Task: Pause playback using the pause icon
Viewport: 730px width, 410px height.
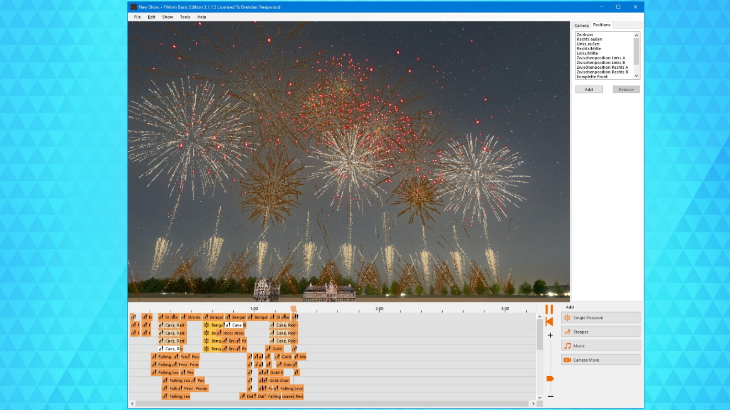Action: tap(550, 309)
